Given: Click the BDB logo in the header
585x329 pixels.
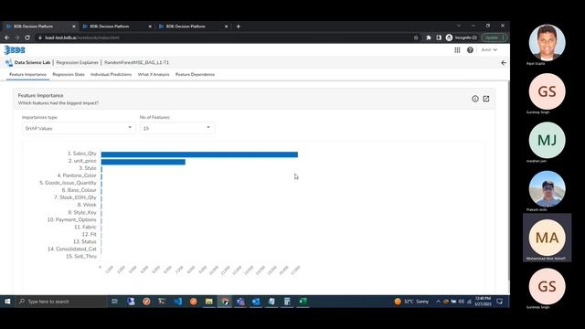Looking at the screenshot, I should [x=15, y=50].
